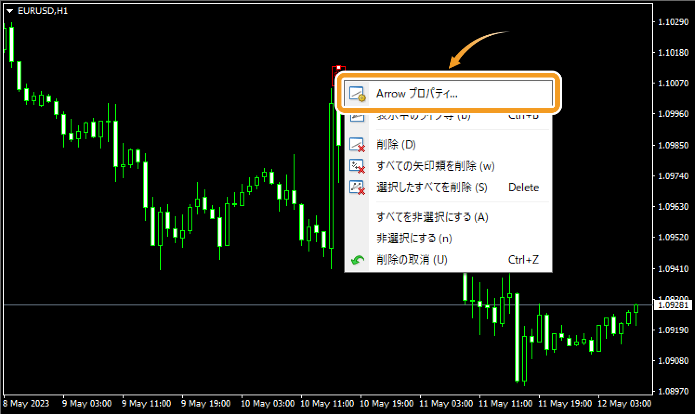Click time axis label 10 May 03:00
The width and height of the screenshot is (695, 414).
point(268,403)
